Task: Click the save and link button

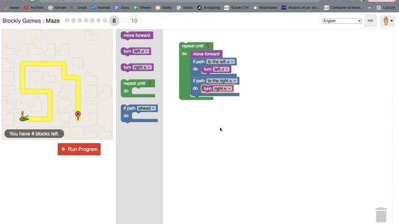Action: 370,21
